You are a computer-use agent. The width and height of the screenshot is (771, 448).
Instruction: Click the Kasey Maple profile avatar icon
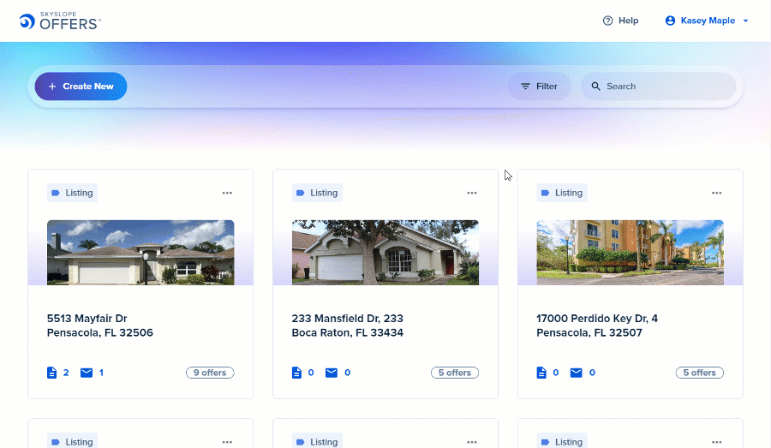coord(670,21)
